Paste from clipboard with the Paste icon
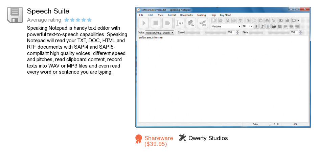The width and height of the screenshot is (318, 156). tap(261, 20)
